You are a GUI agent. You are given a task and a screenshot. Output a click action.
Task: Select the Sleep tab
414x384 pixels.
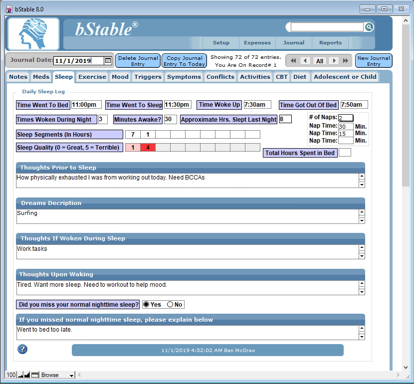(x=64, y=77)
